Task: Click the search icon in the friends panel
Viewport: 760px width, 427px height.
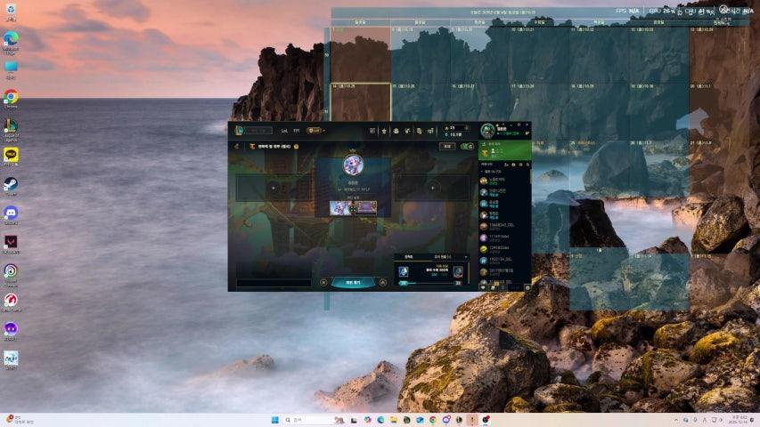Action: (527, 165)
